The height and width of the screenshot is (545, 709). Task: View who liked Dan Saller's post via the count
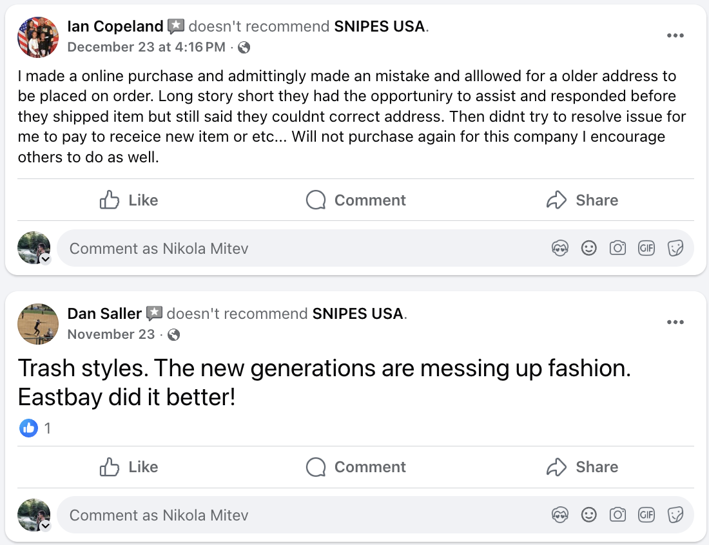[48, 428]
